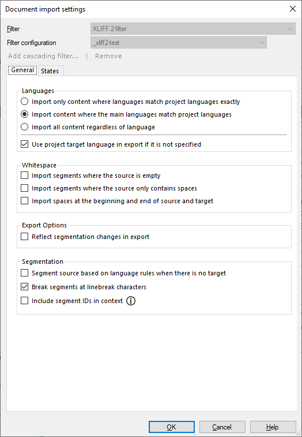Enable Import segments where source is empty
Viewport: 302px width, 437px height.
click(24, 175)
